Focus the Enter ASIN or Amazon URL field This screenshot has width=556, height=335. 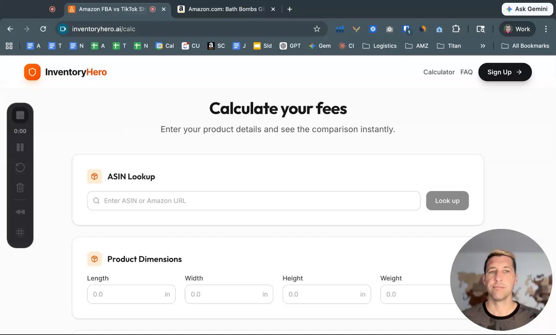click(254, 201)
